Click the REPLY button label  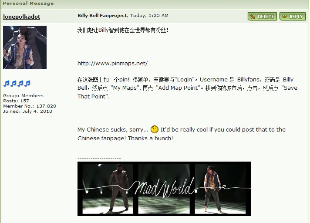tap(296, 17)
